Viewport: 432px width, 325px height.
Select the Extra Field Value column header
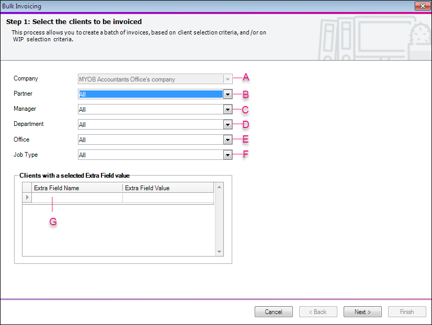pos(168,188)
